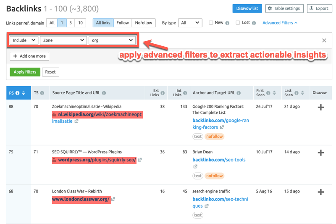The height and width of the screenshot is (224, 336).
Task: Click info icon next to Source Page Title and URL
Action: tap(104, 93)
